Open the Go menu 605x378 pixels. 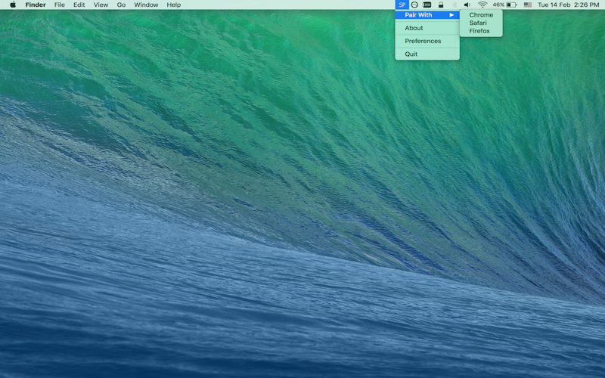pyautogui.click(x=121, y=5)
